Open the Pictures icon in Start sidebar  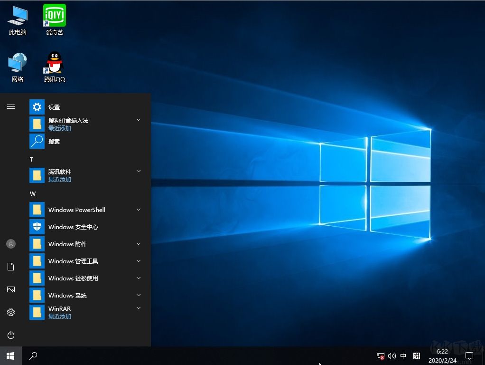[11, 289]
